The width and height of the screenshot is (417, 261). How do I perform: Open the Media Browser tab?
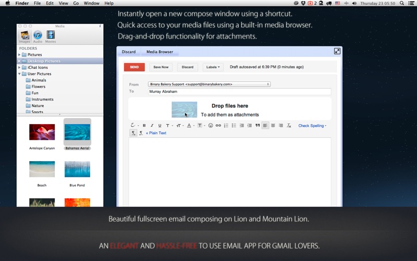(x=160, y=52)
